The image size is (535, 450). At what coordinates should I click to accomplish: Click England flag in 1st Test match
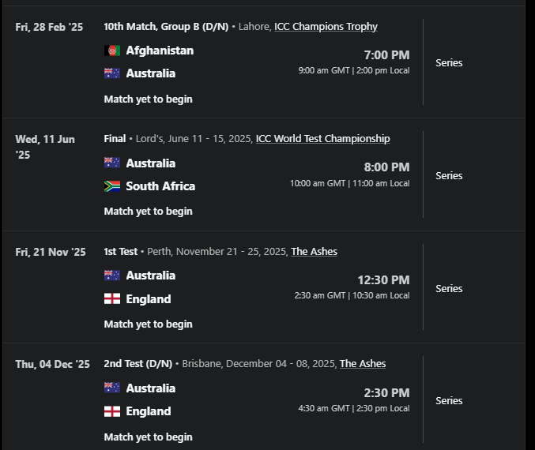[x=112, y=299]
